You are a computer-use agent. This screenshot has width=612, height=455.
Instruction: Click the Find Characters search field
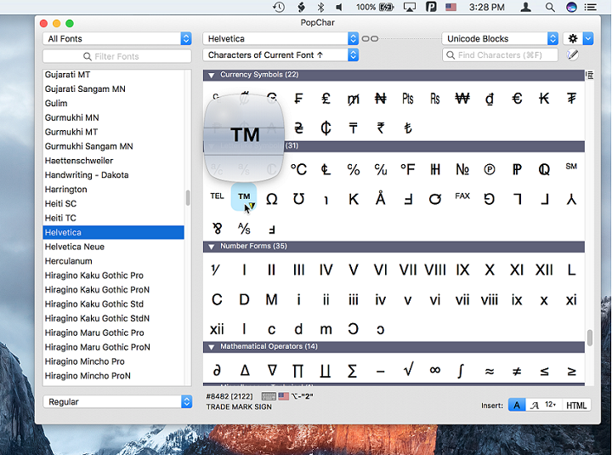500,55
